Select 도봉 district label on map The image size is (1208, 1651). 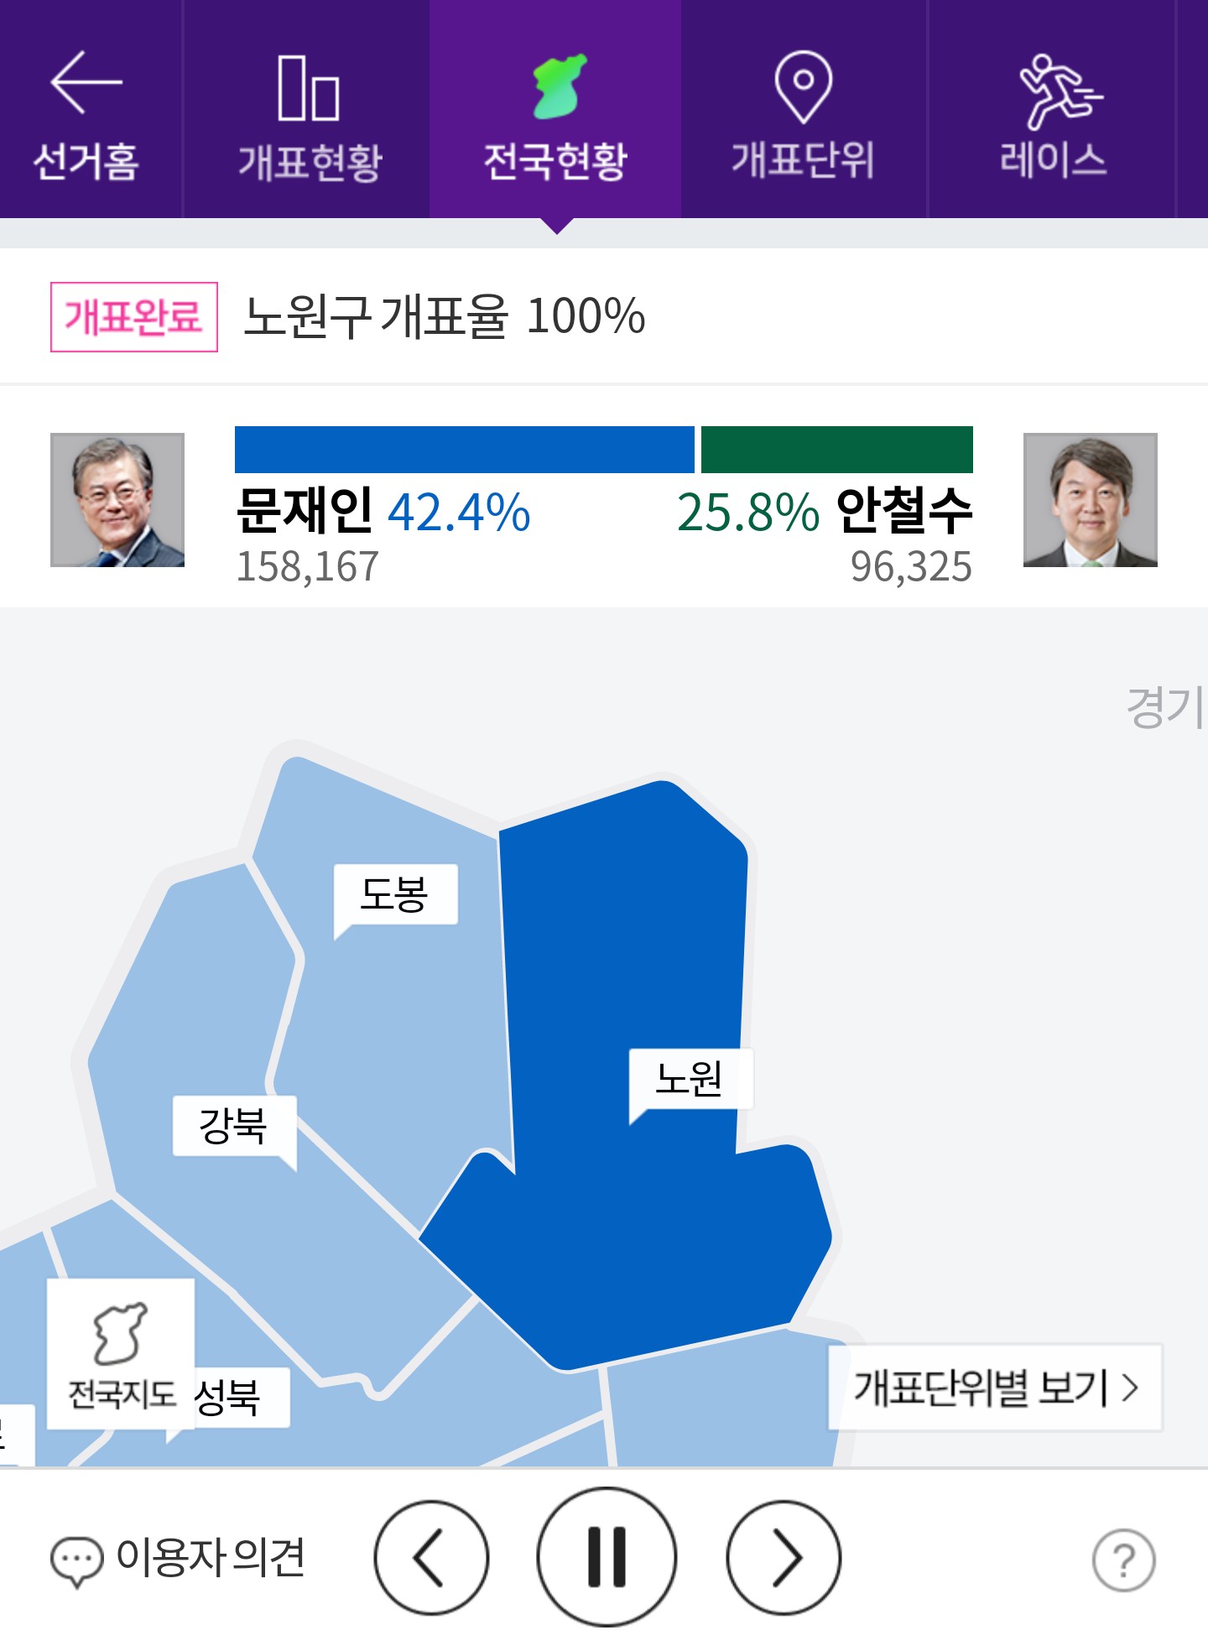[395, 894]
